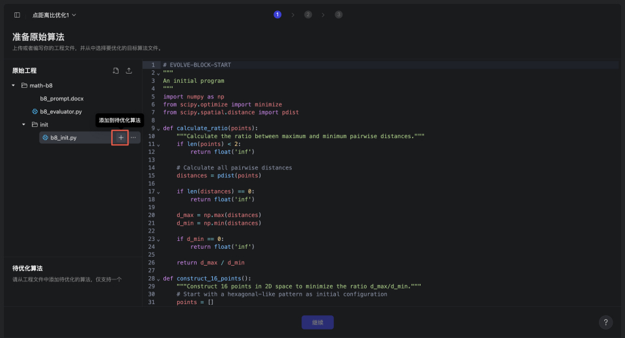625x338 pixels.
Task: Click code line 26 return statement
Action: 210,262
